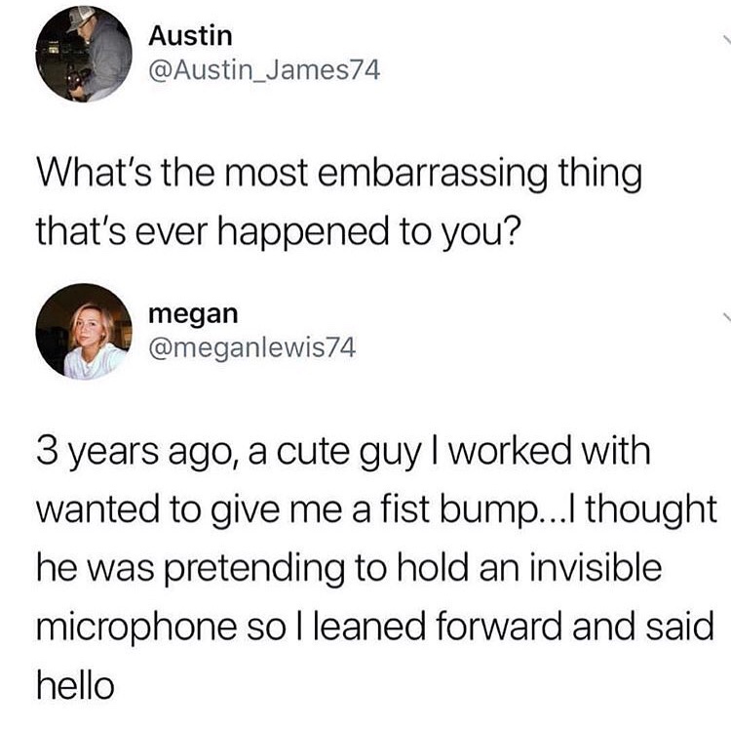Expand the chevron menu on megan's tweet
731x731 pixels.
(726, 317)
